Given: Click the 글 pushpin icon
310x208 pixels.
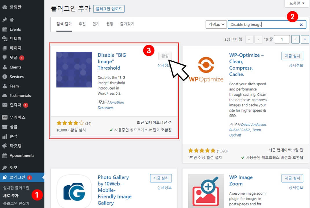Looking at the screenshot, I should click(5, 20).
